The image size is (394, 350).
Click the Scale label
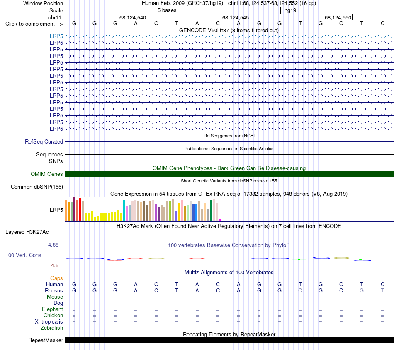tap(56, 10)
